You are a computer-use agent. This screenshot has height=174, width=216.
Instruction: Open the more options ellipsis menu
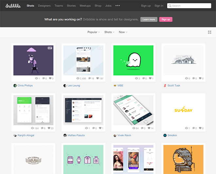(x=117, y=6)
